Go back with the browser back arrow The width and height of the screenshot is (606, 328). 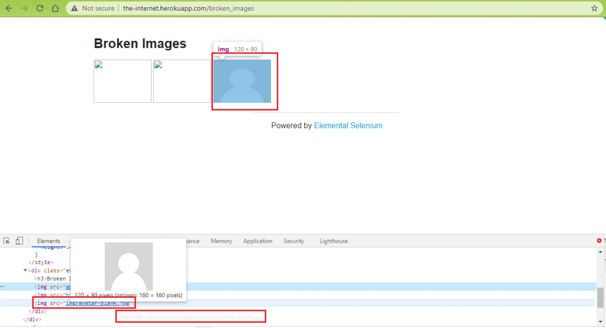click(x=9, y=8)
